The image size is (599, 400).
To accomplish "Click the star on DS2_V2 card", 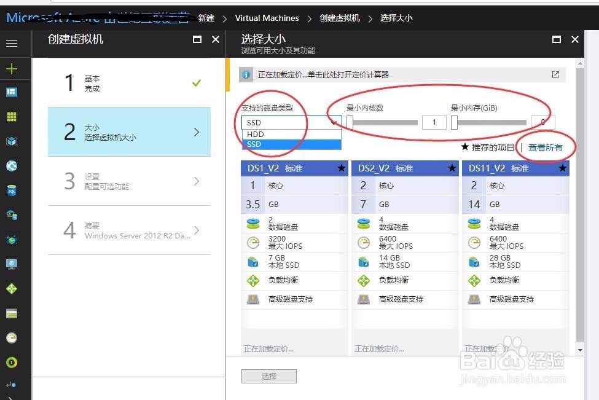I will pyautogui.click(x=452, y=168).
